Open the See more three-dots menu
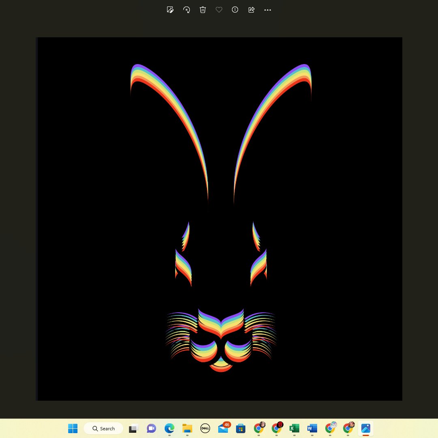This screenshot has height=438, width=438. (x=268, y=10)
